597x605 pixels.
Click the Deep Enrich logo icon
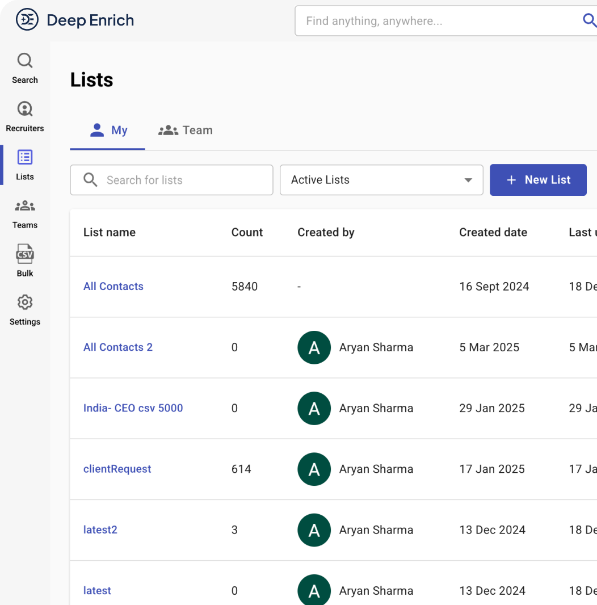[26, 19]
